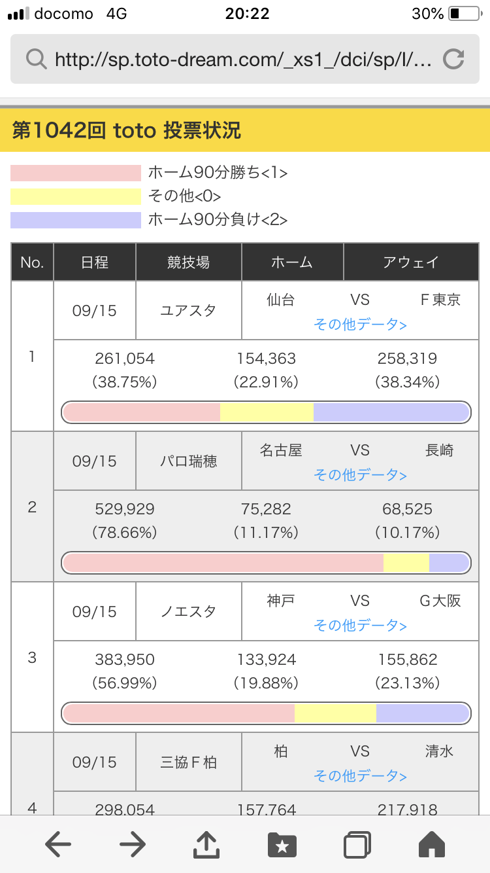Open その他データ link for 柏 vs 清水
Viewport: 490px width, 873px height.
[x=360, y=776]
